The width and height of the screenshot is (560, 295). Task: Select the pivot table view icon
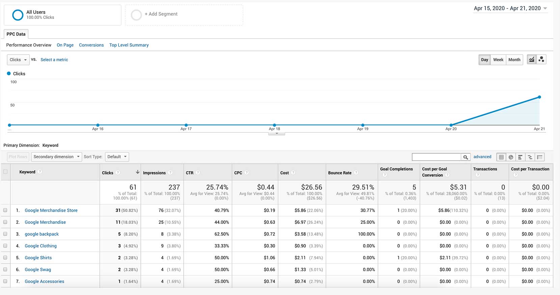[540, 157]
